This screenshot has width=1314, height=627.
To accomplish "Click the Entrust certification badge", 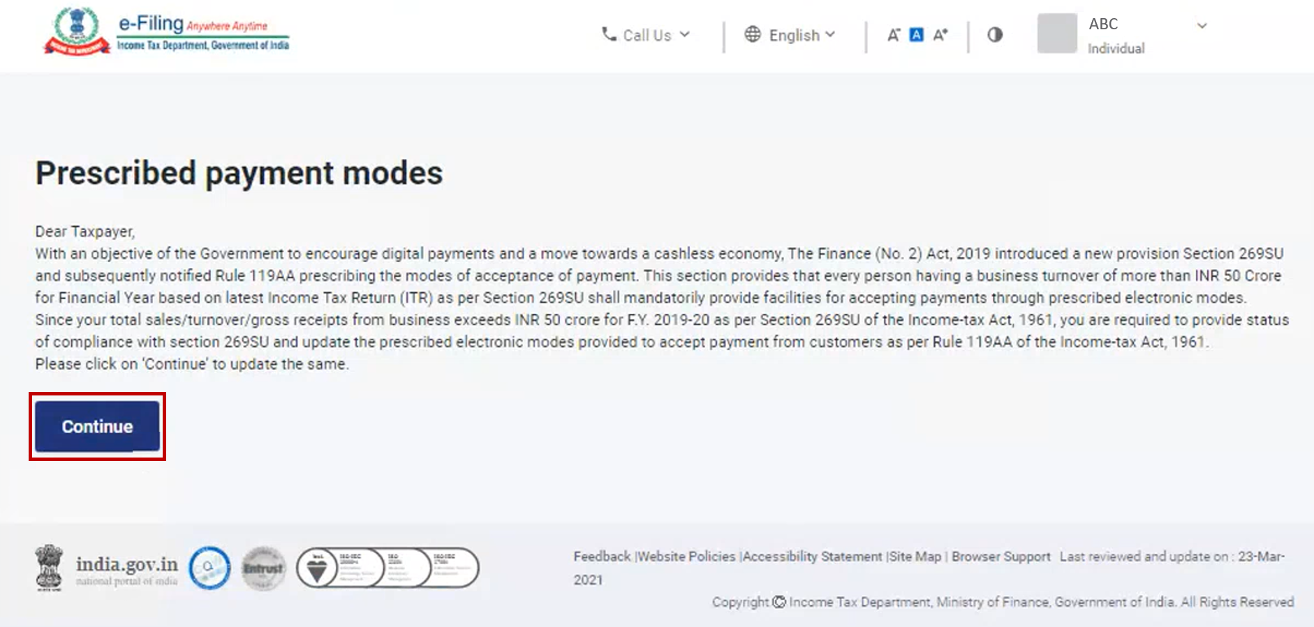I will (263, 568).
